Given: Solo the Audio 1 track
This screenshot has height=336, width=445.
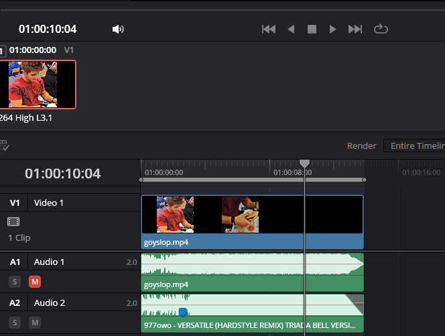Looking at the screenshot, I should [15, 282].
